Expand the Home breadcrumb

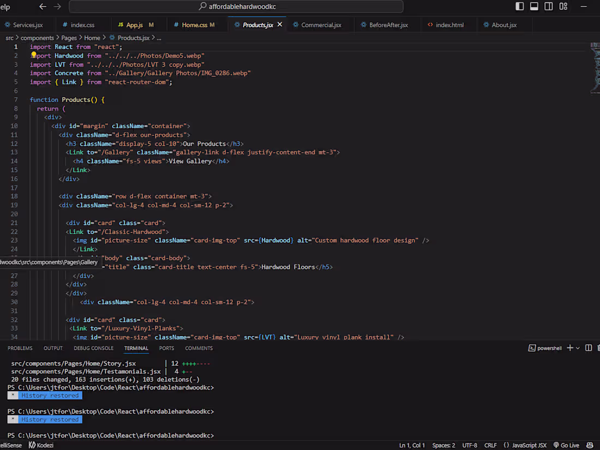(92, 38)
